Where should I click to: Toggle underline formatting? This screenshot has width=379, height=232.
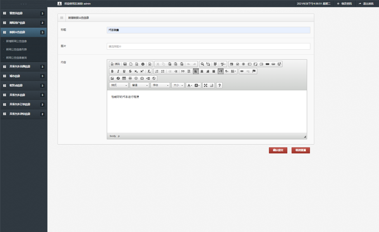click(124, 71)
